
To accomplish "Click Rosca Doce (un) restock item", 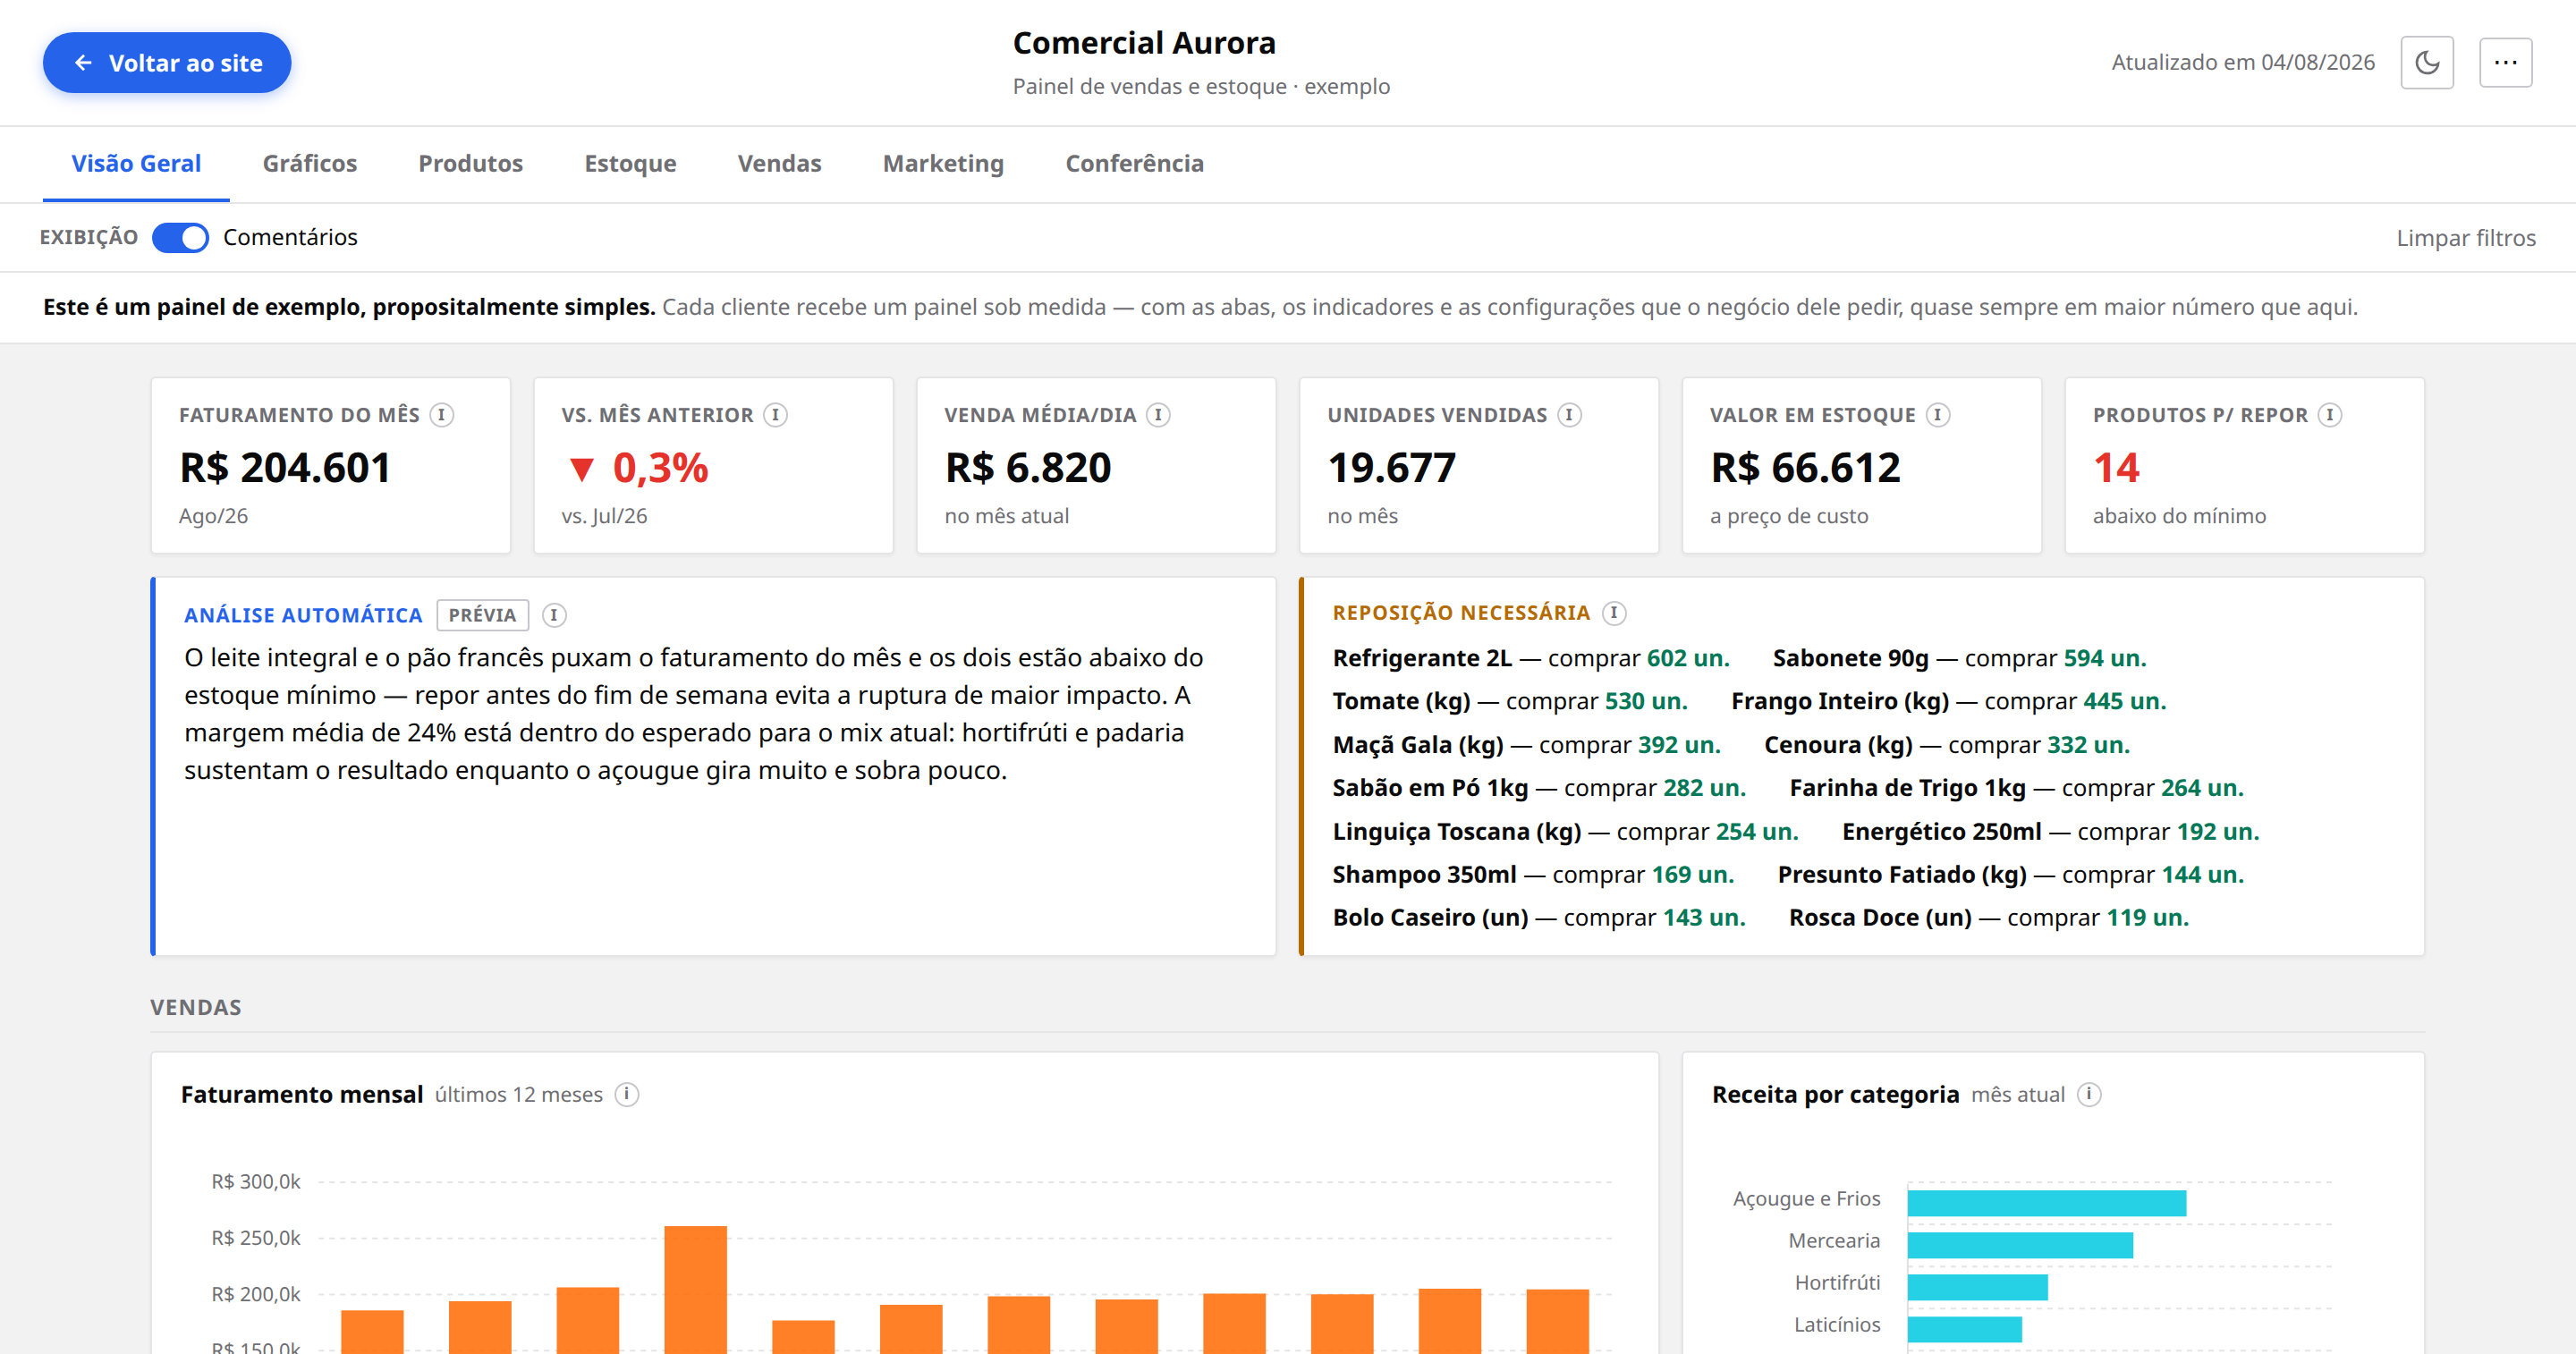I will pos(1989,918).
